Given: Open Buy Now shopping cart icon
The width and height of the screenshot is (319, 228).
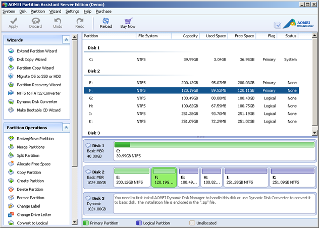Looking at the screenshot, I should (128, 21).
